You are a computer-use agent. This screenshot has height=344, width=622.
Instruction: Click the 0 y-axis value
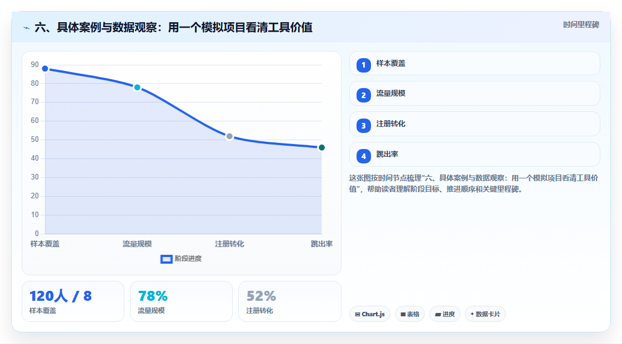(37, 234)
